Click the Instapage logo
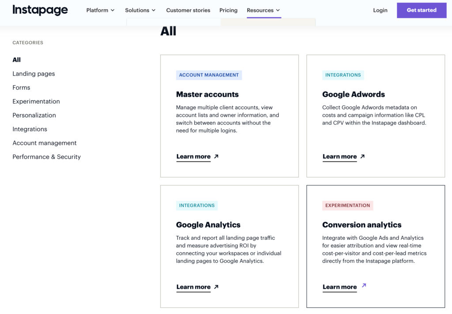The image size is (452, 314). pos(40,10)
